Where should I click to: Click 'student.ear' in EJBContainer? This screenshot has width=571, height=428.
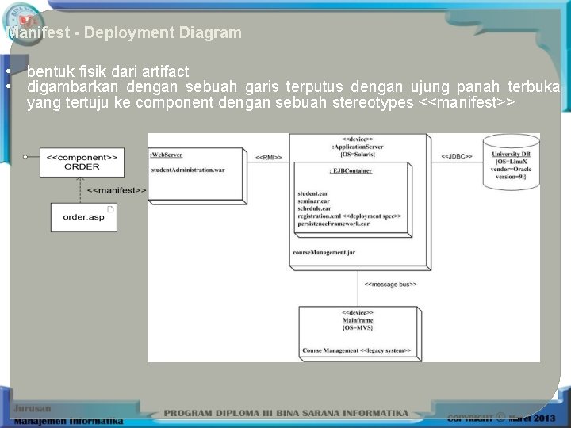(312, 193)
